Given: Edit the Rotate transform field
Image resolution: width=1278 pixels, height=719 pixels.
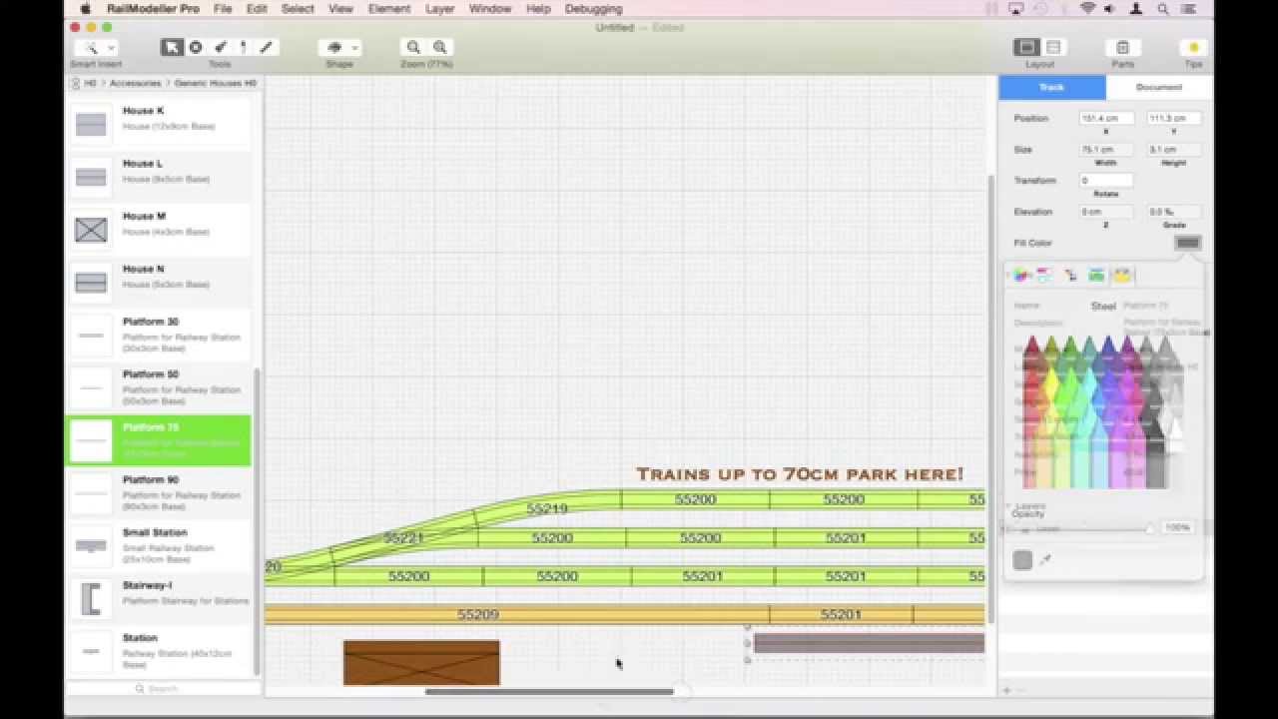Looking at the screenshot, I should (x=1106, y=181).
